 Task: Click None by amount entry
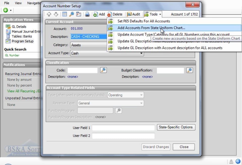pyautogui.click(x=19, y=80)
